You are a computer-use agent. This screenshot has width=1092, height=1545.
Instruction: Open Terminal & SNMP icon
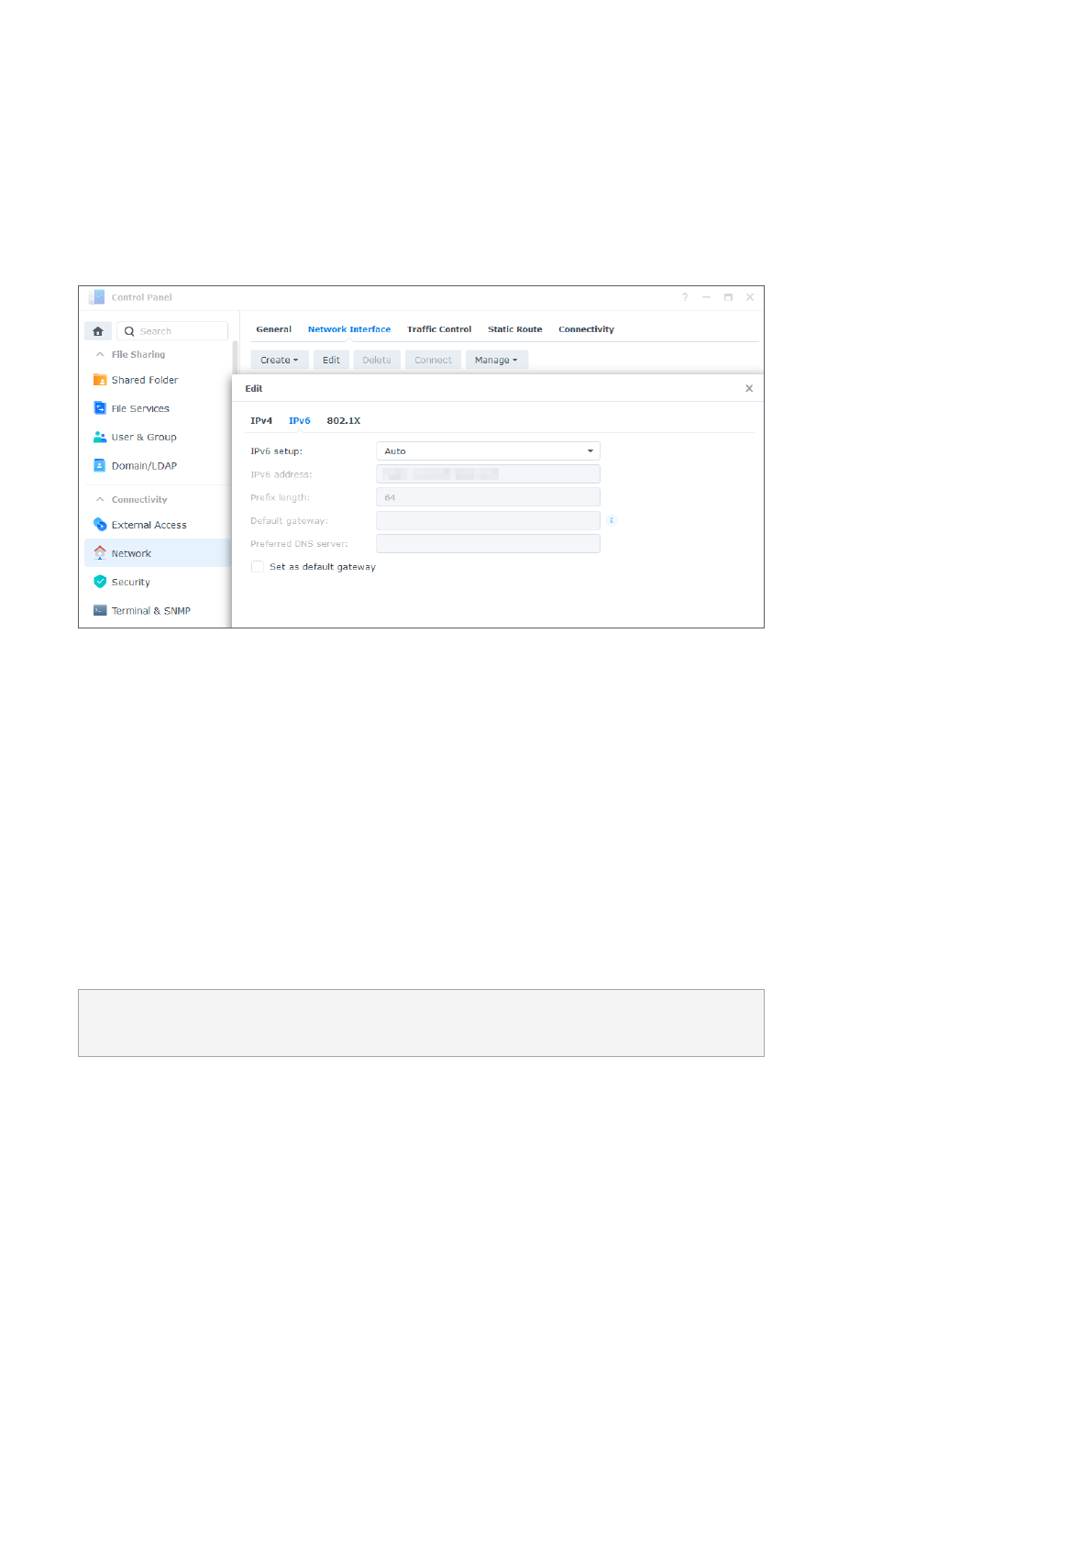point(100,610)
